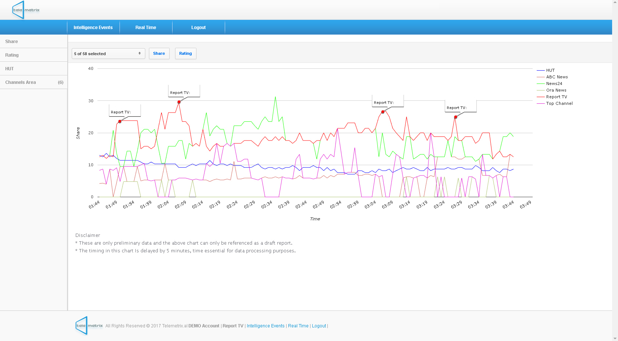Click the Telemetrix logo in header

[x=26, y=10]
